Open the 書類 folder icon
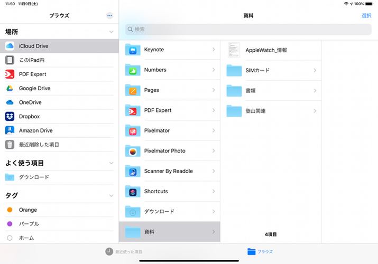This screenshot has height=264, width=378. click(234, 90)
